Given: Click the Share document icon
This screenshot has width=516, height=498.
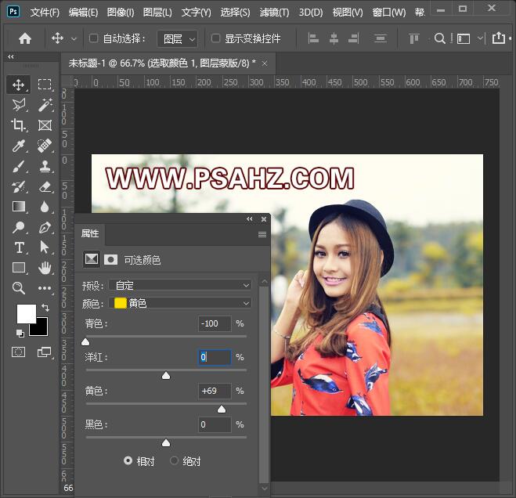Looking at the screenshot, I should [x=499, y=38].
